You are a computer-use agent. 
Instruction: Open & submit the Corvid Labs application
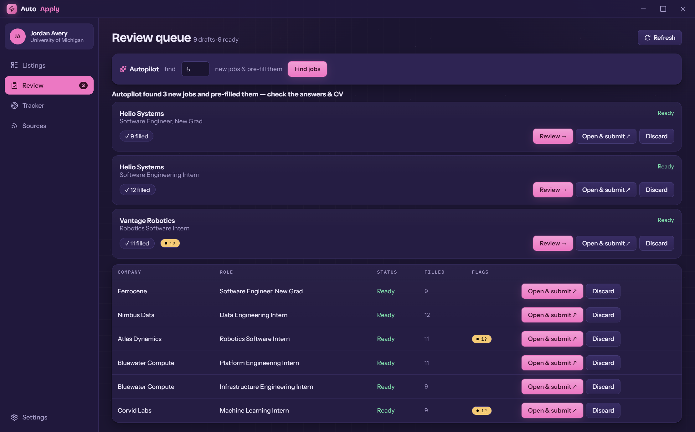click(x=552, y=410)
